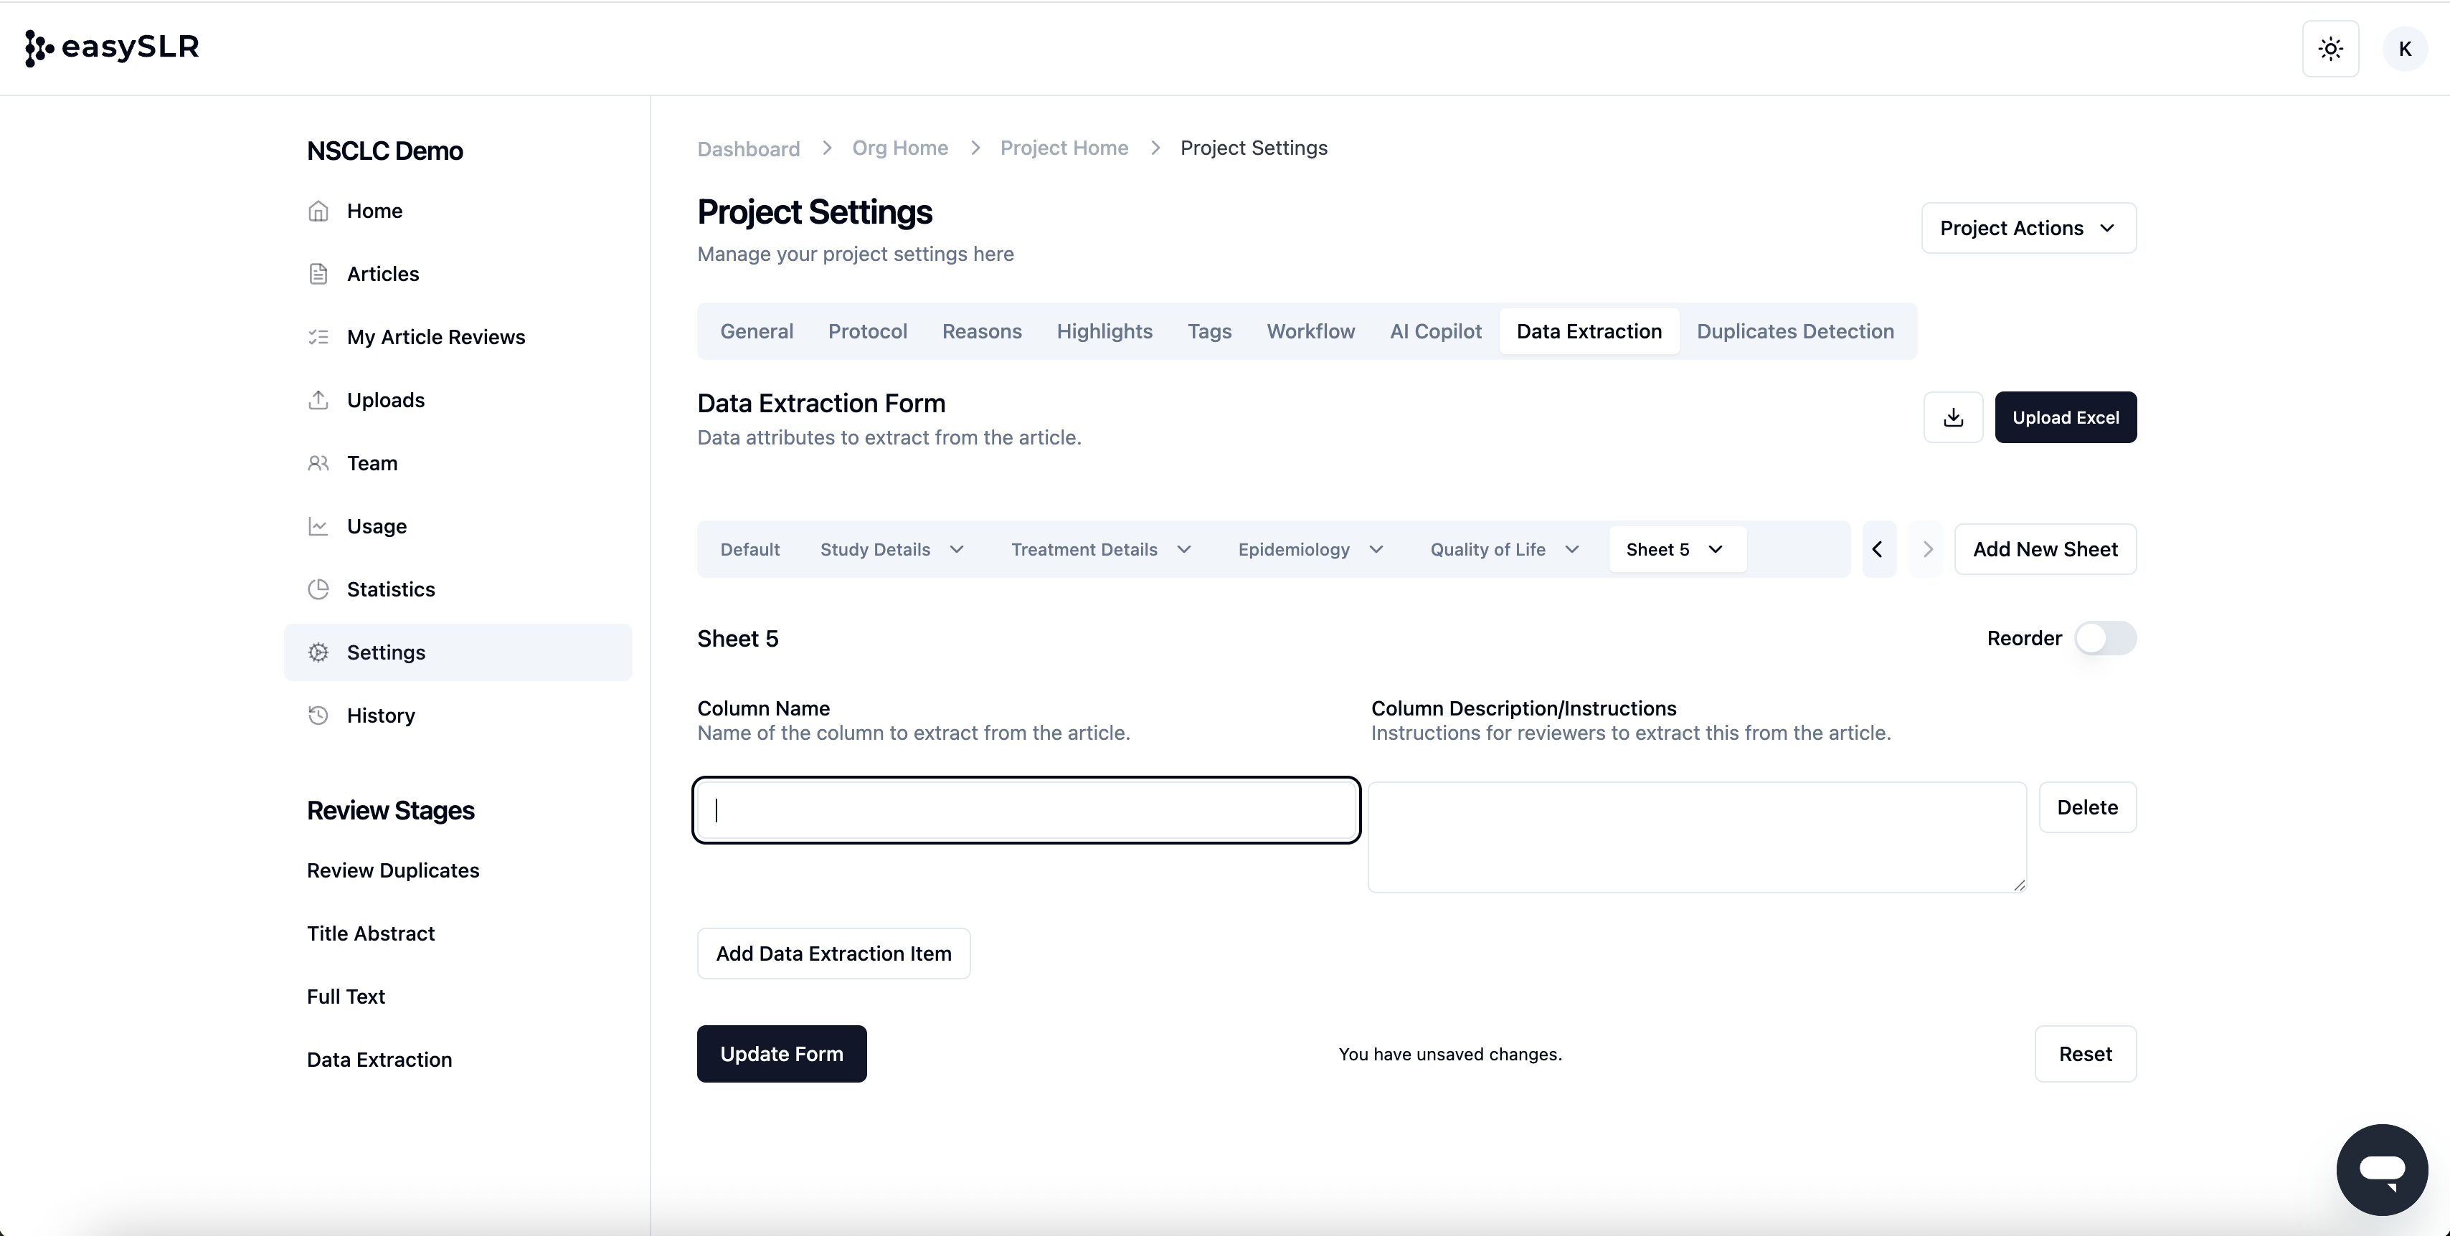Image resolution: width=2450 pixels, height=1236 pixels.
Task: Click Add Data Extraction Item button
Action: (x=833, y=954)
